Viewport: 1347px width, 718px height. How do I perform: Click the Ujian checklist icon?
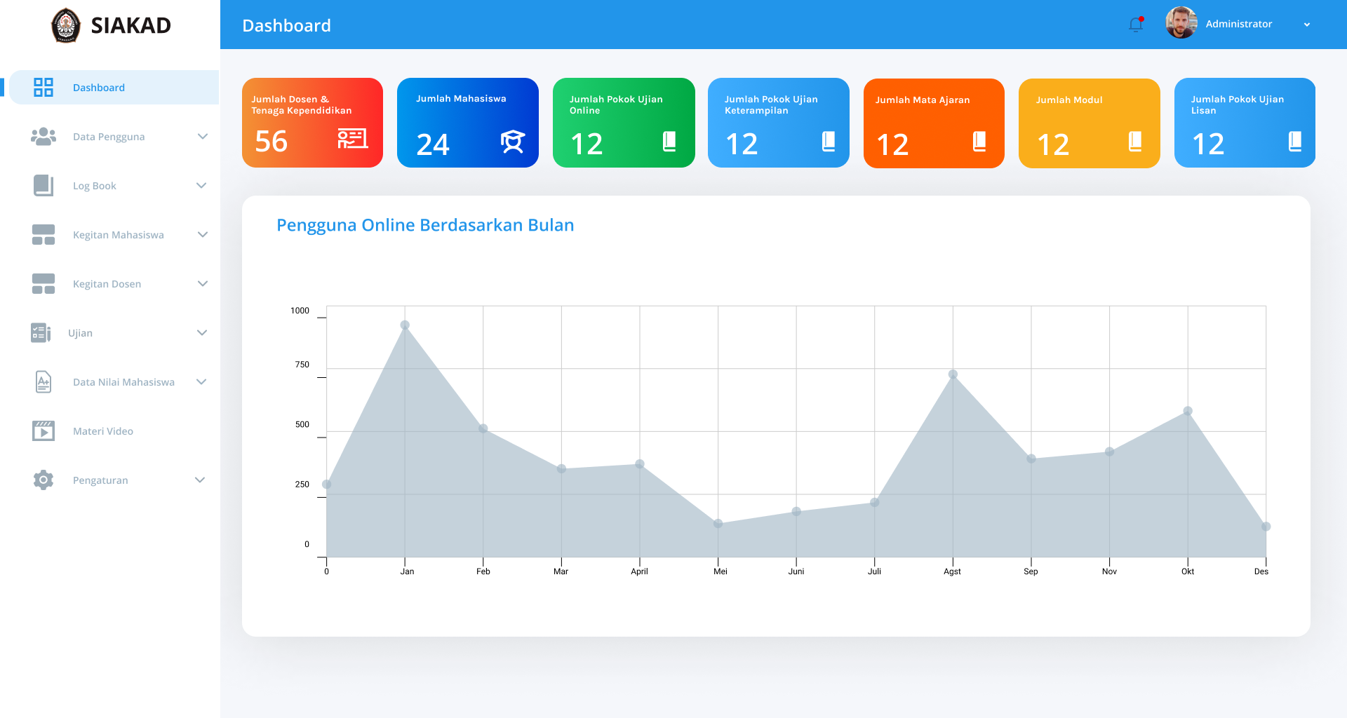click(x=41, y=333)
